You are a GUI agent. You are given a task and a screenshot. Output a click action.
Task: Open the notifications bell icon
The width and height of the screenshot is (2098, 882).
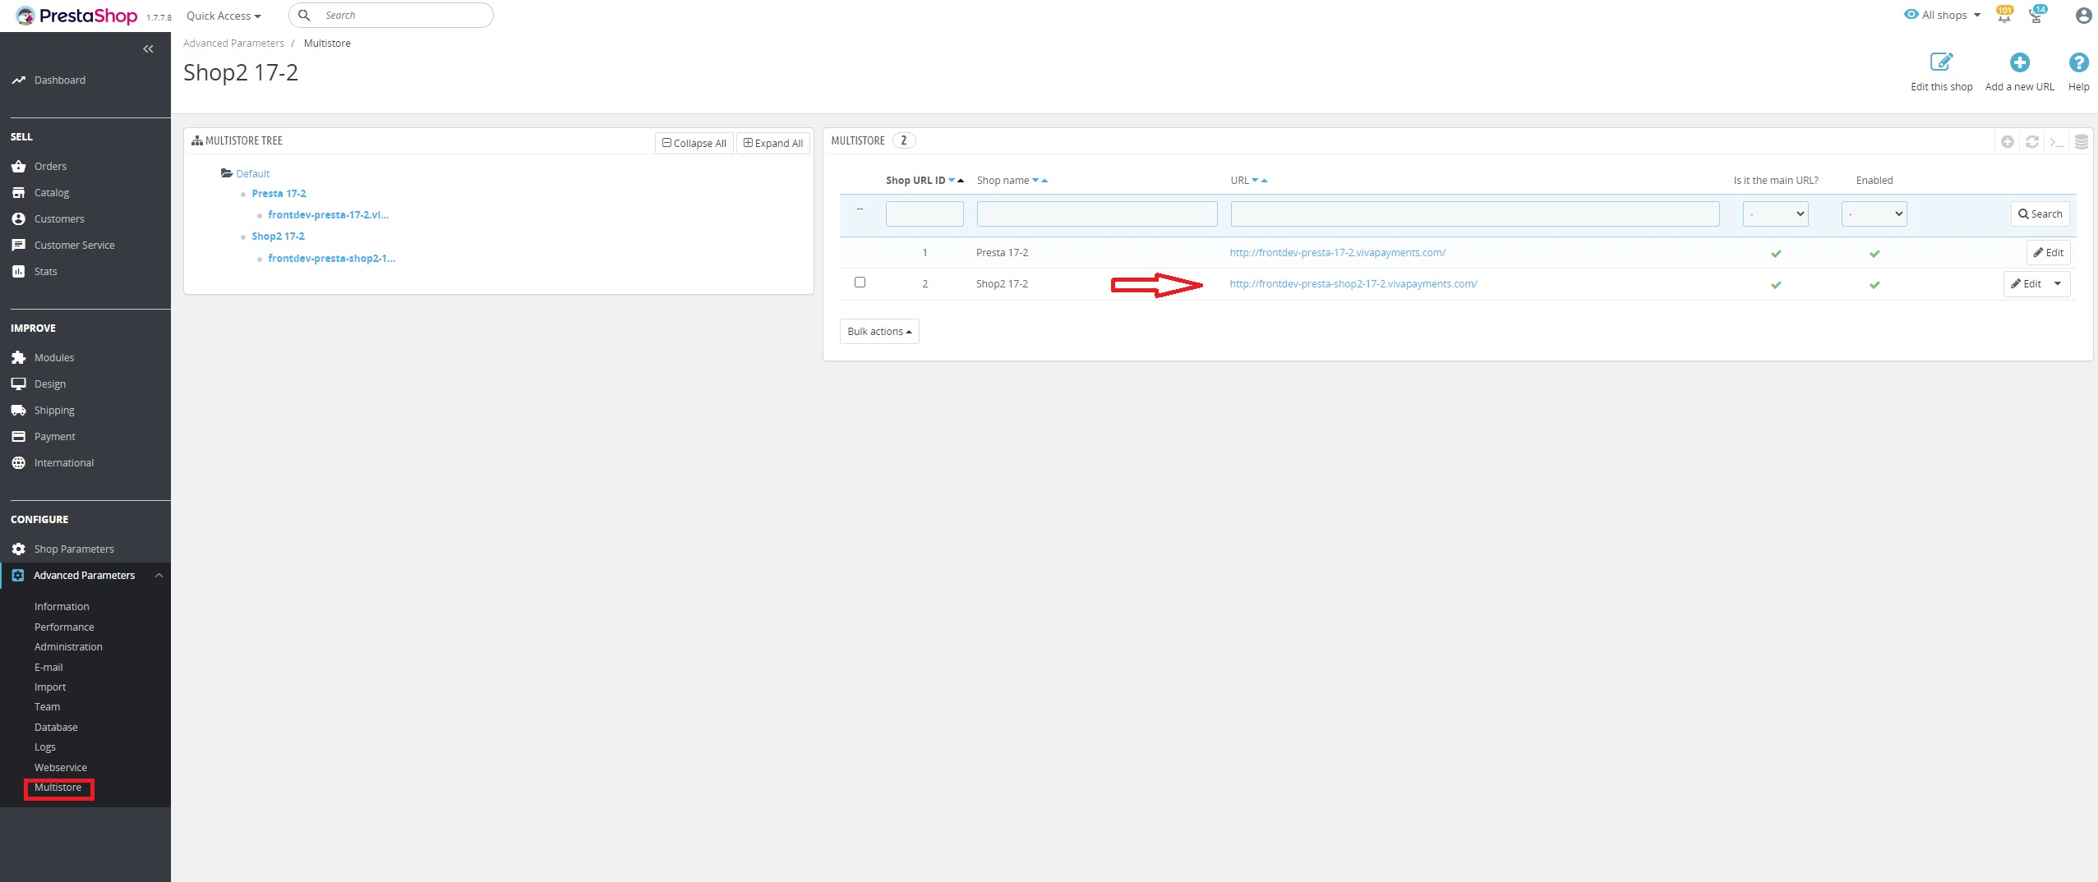(x=2003, y=15)
